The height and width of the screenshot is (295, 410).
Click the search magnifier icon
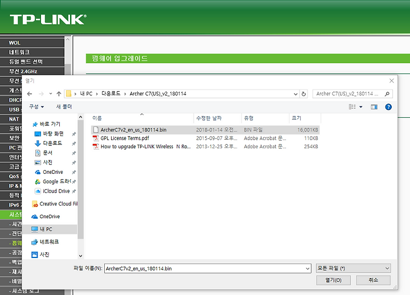387,93
